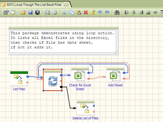Click the List Files blue success connector dot
Viewport: 163px width, 122px height.
pos(27,77)
